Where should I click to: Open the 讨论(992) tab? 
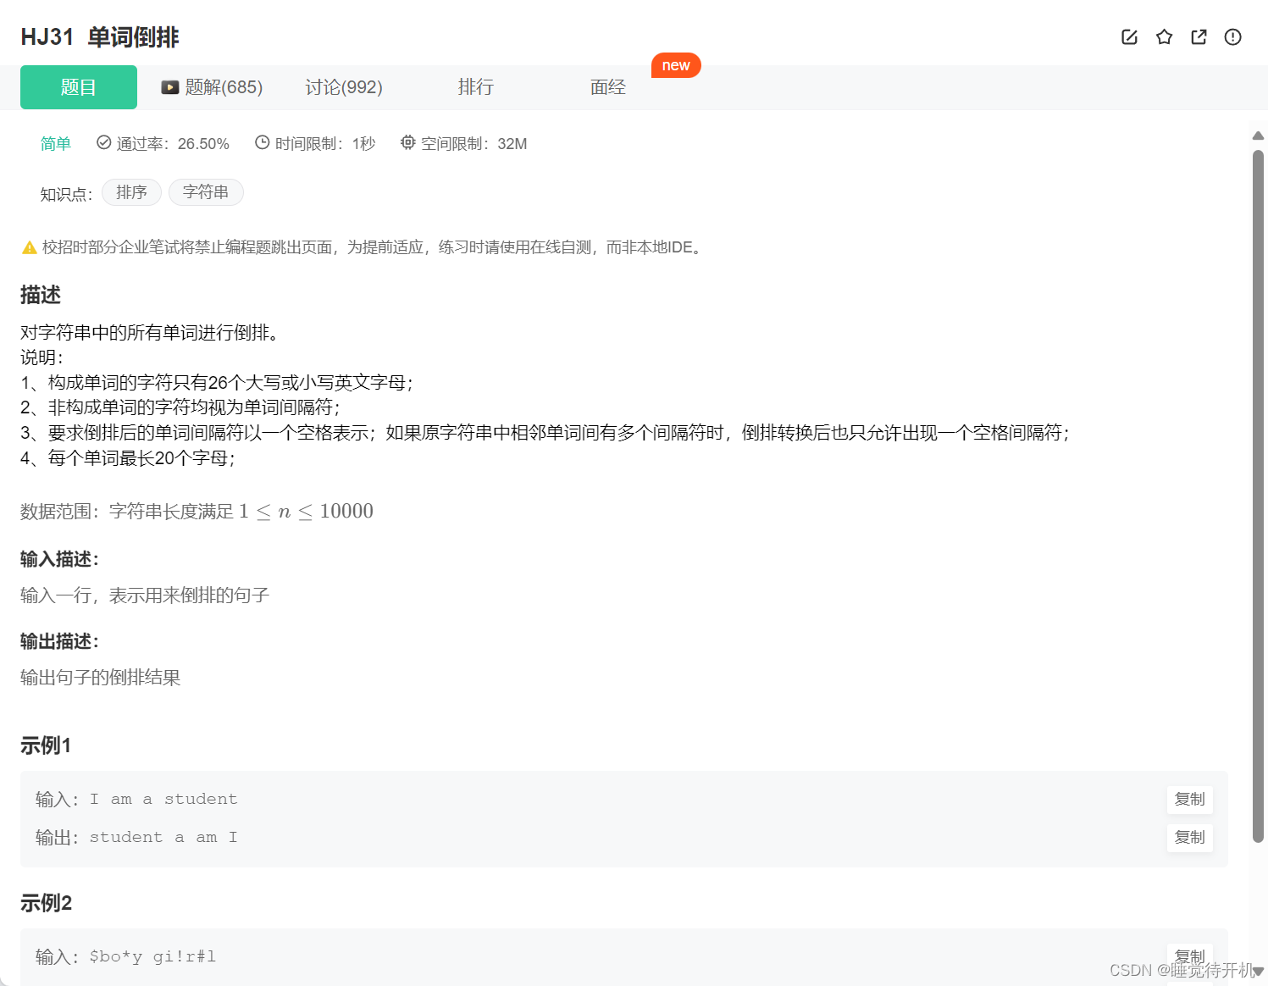point(344,87)
